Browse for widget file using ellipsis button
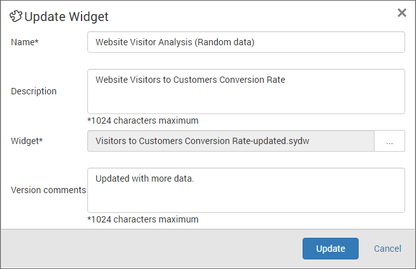Image resolution: width=416 pixels, height=269 pixels. click(x=389, y=141)
